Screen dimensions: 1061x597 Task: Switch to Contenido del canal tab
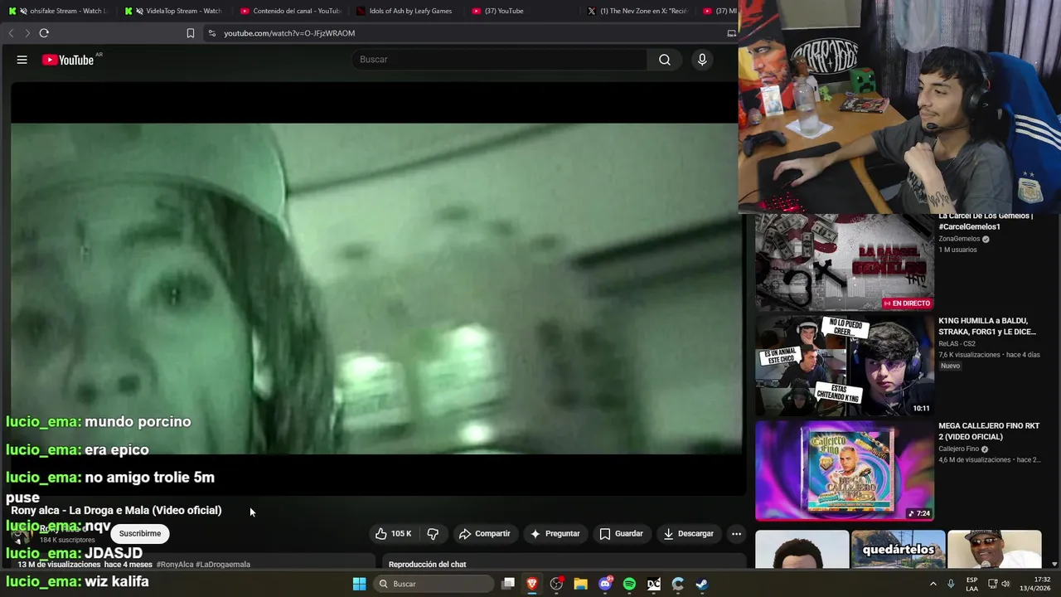pyautogui.click(x=290, y=11)
